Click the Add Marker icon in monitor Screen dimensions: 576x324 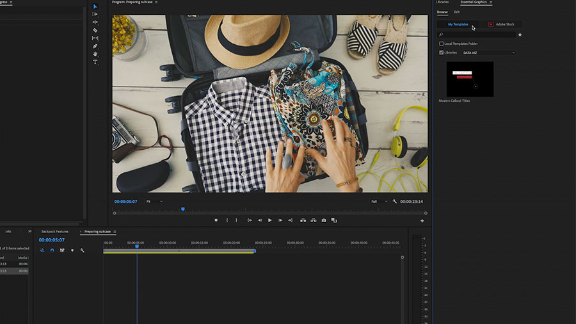(216, 220)
